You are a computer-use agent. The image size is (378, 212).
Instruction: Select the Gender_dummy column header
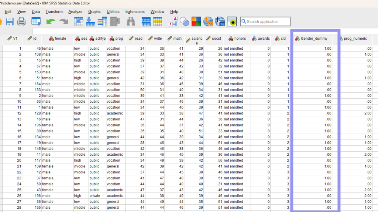pos(314,39)
